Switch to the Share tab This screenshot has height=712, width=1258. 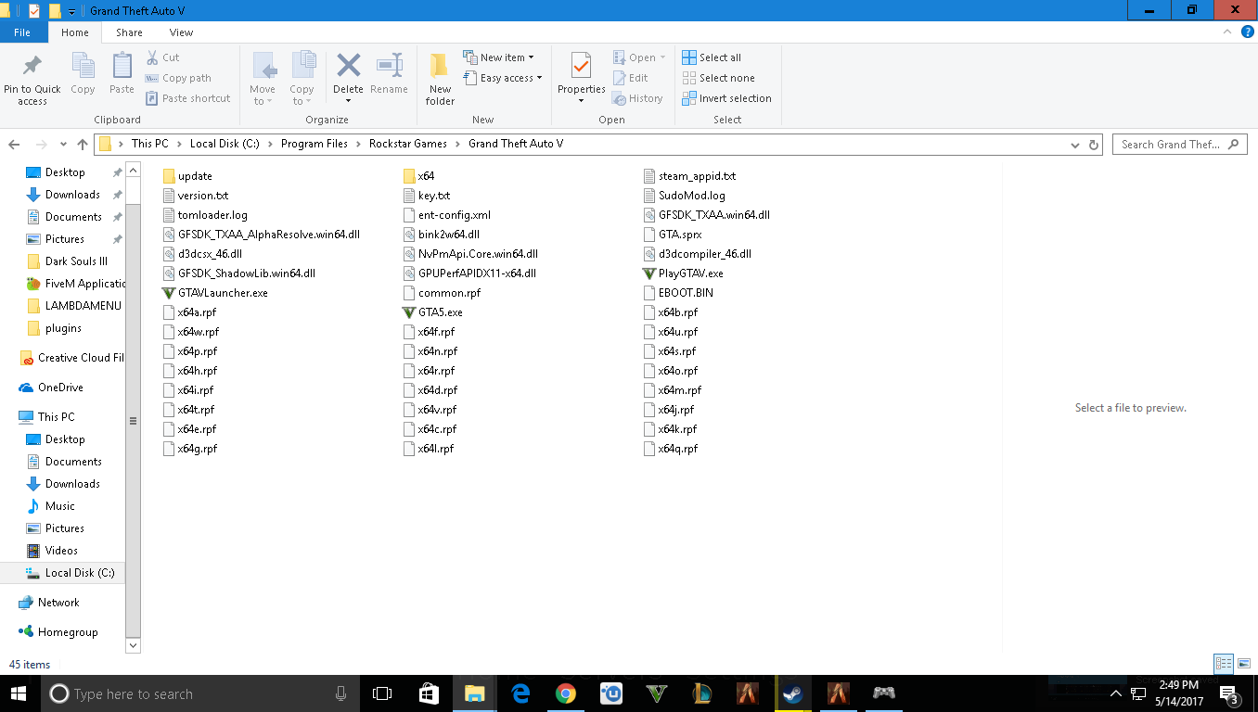(x=129, y=32)
